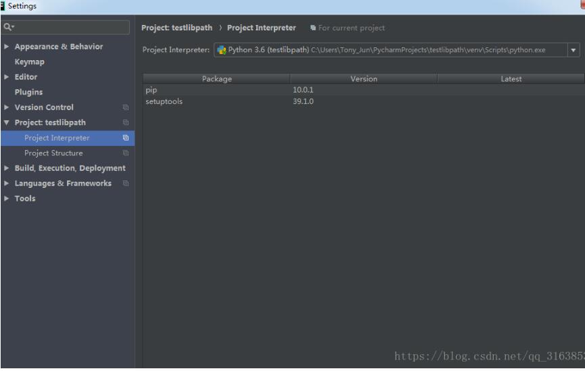
Task: Click the Settings window title icon
Action: (x=3, y=6)
